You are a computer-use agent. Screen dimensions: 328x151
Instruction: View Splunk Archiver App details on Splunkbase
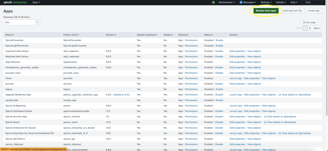pyautogui.click(x=282, y=117)
